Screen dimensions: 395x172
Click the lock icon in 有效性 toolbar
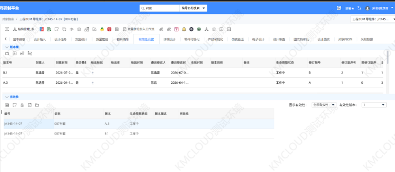[x=22, y=105]
